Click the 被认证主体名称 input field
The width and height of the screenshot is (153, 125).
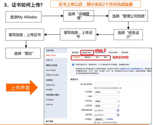[107, 85]
